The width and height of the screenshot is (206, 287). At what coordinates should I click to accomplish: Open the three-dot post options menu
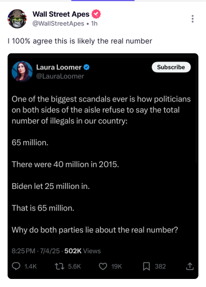pyautogui.click(x=192, y=19)
